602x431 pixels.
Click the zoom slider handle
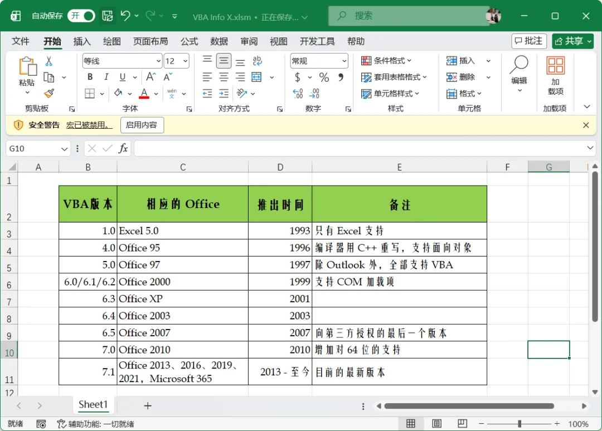519,424
